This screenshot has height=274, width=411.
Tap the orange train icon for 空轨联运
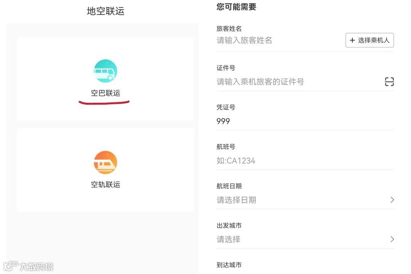(105, 162)
